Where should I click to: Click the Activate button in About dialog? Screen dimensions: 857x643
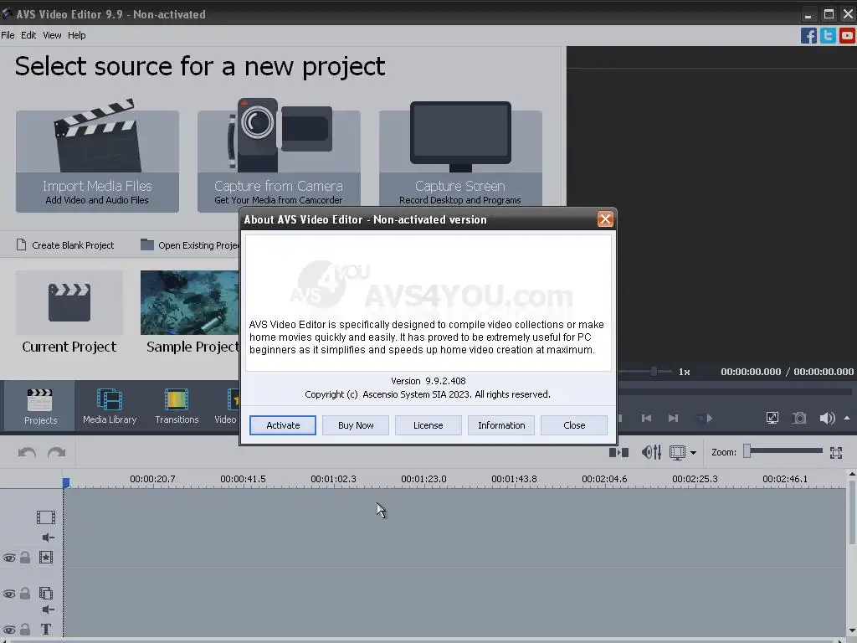coord(283,425)
